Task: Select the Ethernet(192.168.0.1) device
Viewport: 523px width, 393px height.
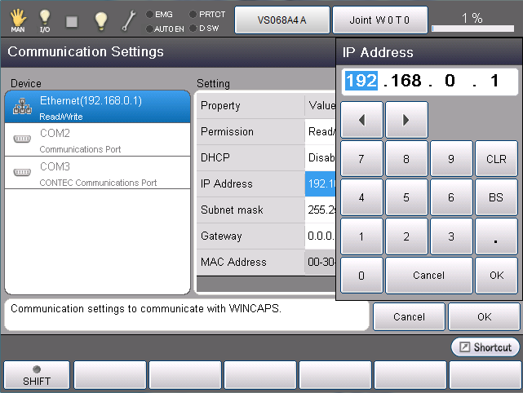Action: [97, 108]
